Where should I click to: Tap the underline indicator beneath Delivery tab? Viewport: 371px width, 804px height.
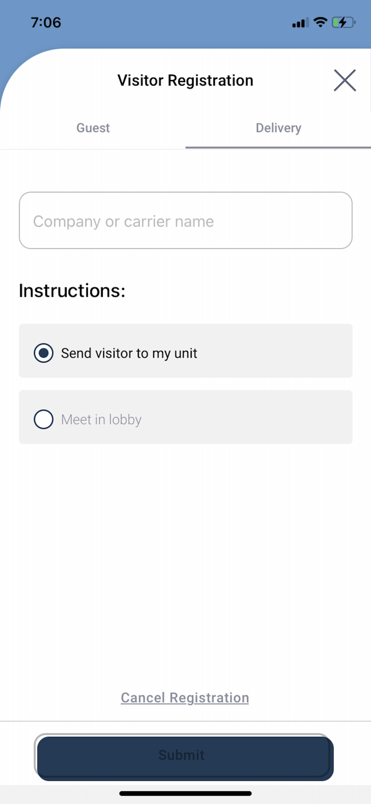pos(278,147)
